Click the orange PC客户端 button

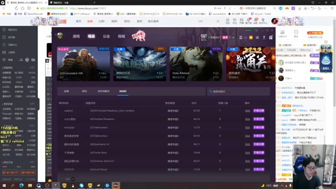click(315, 33)
